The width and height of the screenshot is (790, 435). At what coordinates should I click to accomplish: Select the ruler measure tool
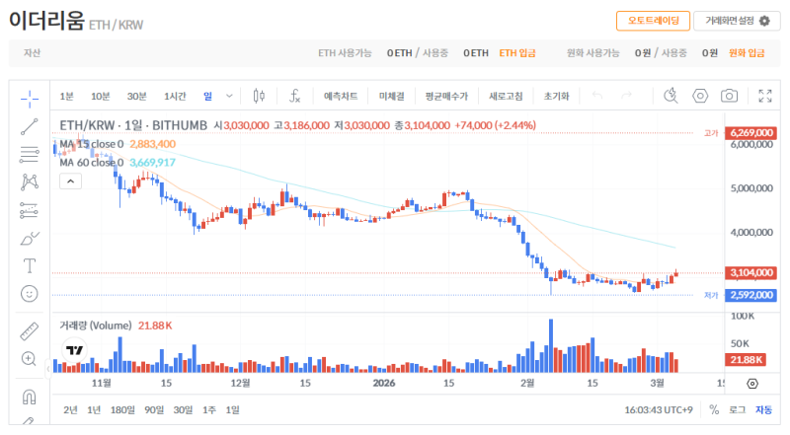(x=30, y=331)
